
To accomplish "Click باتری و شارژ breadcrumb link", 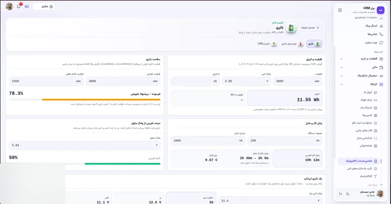I will [278, 22].
